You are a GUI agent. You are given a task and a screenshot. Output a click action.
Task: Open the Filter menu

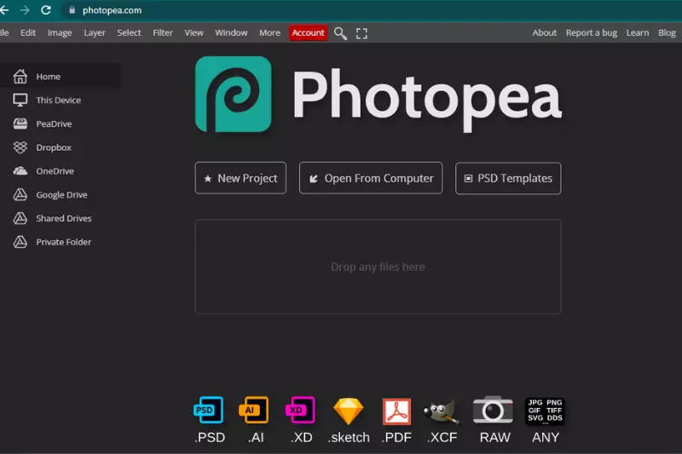pos(163,32)
